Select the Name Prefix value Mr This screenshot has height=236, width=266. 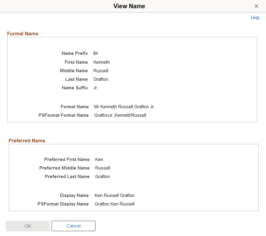95,53
